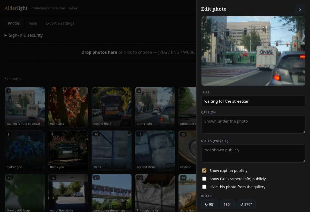Select the out of the shade photo
310x212 pixels.
(x=68, y=193)
